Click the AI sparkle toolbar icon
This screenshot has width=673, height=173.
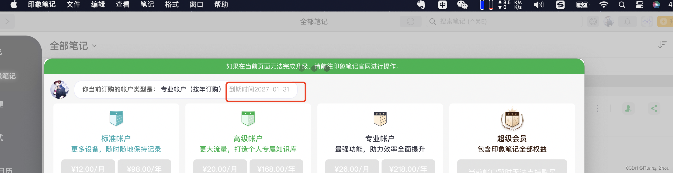tap(647, 21)
